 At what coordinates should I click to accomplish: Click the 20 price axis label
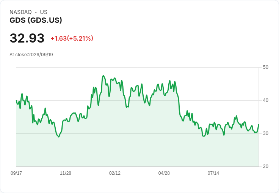[x=265, y=166]
